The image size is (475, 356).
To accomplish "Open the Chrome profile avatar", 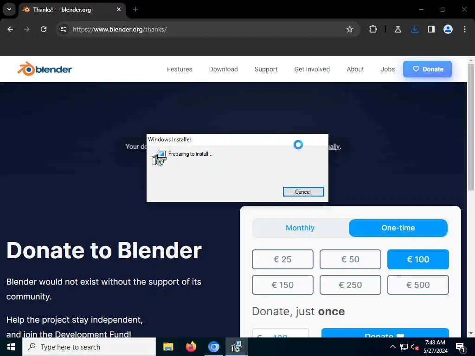I will [x=448, y=29].
